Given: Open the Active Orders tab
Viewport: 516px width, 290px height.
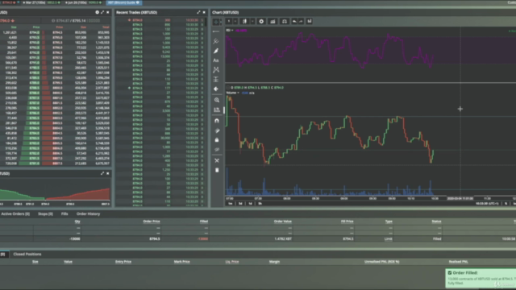Looking at the screenshot, I should [x=15, y=213].
